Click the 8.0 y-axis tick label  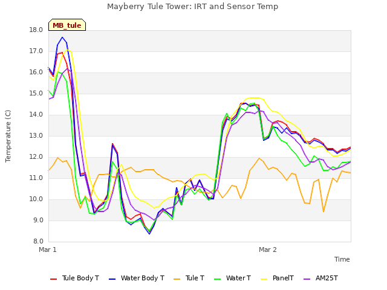tap(38, 242)
